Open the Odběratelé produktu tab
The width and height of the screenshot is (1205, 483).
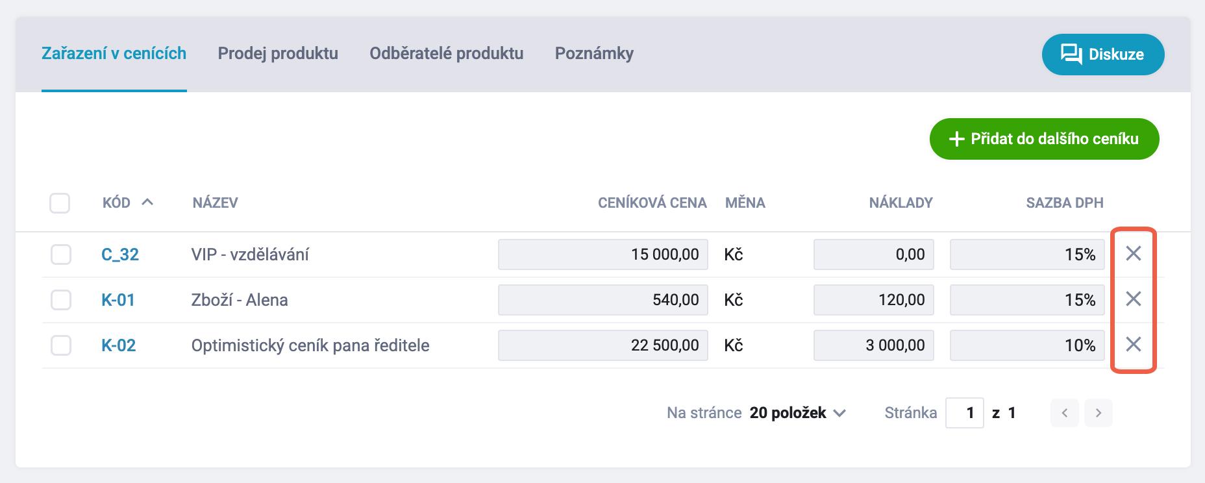tap(446, 53)
